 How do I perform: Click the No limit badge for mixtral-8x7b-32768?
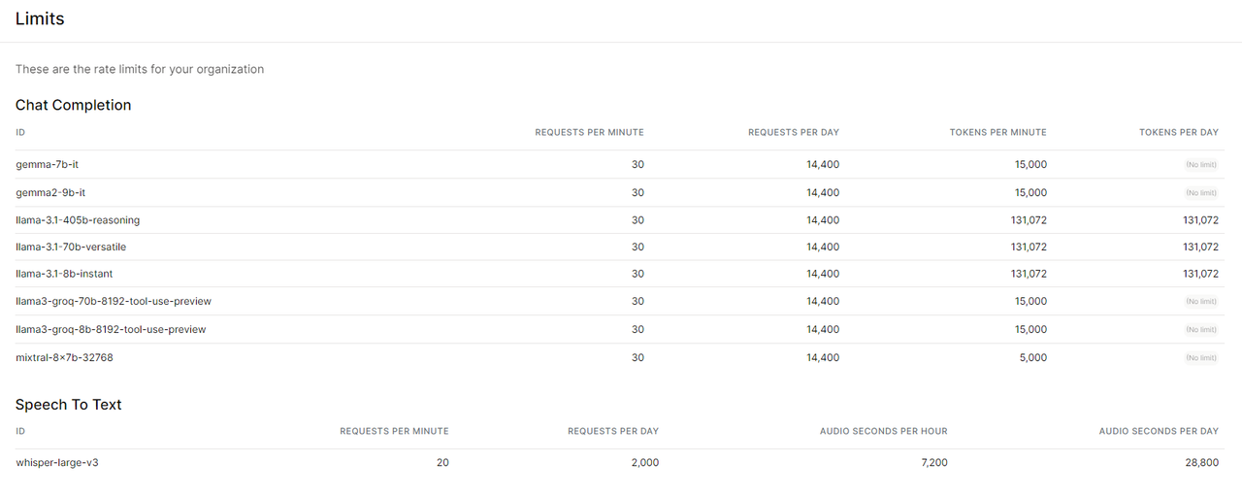point(1201,358)
